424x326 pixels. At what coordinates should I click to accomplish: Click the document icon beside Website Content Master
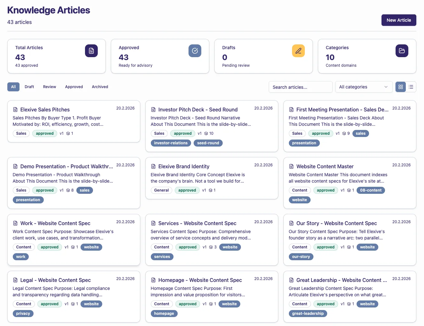point(291,166)
